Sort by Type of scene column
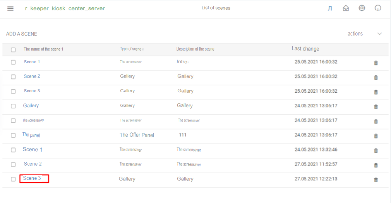Viewport: 391px width, 203px height. coord(131,49)
